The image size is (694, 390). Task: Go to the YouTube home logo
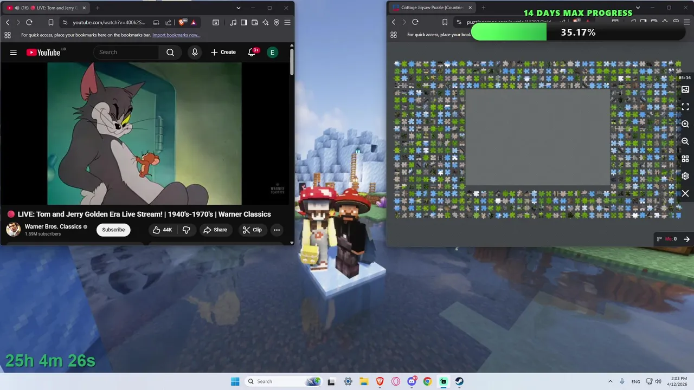click(x=43, y=53)
